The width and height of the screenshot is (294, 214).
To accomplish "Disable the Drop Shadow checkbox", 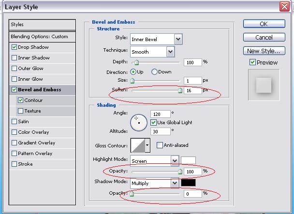I will pyautogui.click(x=14, y=47).
